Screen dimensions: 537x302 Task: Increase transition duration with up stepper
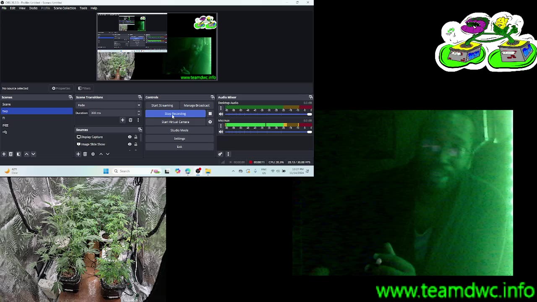139,112
